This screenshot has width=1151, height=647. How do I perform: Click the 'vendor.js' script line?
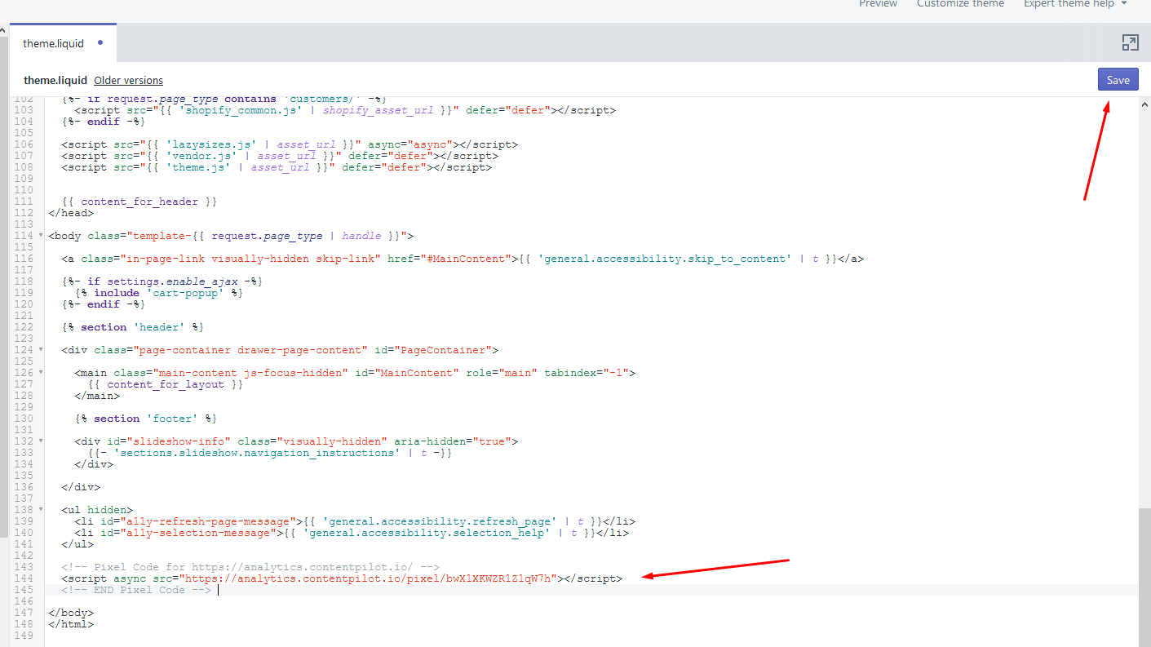[280, 156]
